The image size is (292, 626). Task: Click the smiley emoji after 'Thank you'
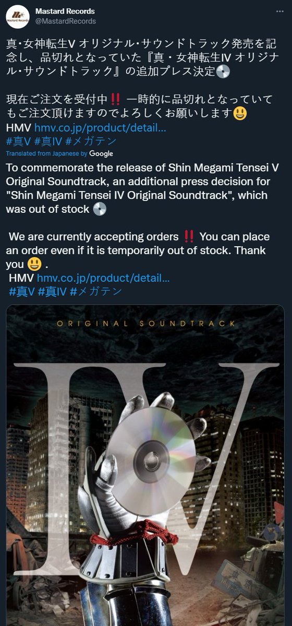coord(34,264)
